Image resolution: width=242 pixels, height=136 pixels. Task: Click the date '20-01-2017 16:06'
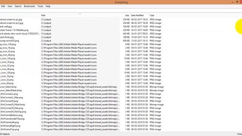tap(140, 30)
